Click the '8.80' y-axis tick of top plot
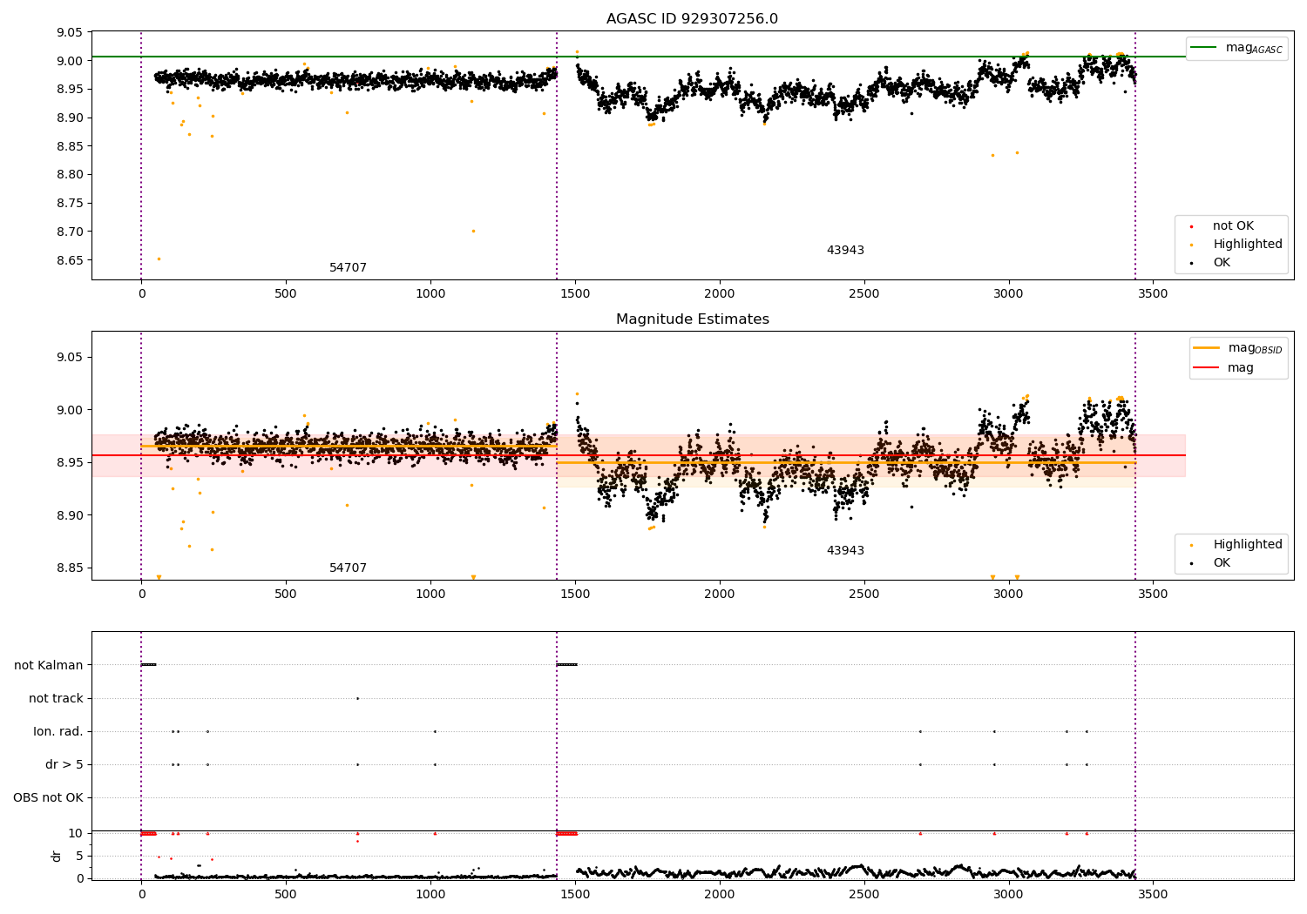The height and width of the screenshot is (914, 1307). pos(69,175)
